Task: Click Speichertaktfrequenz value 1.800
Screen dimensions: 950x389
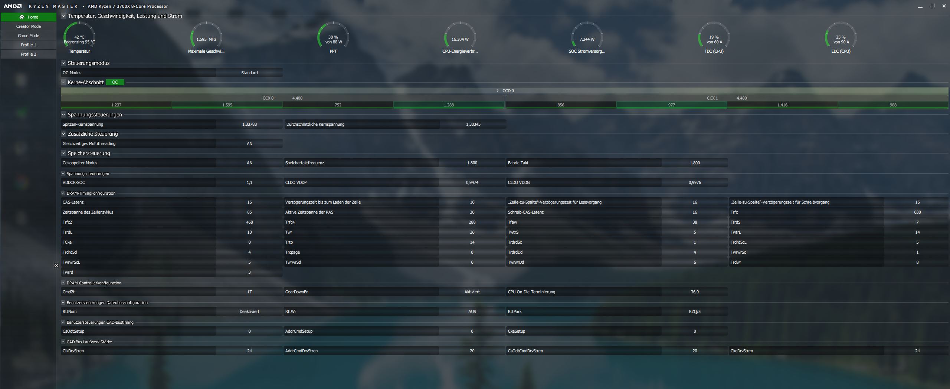Action: click(472, 163)
